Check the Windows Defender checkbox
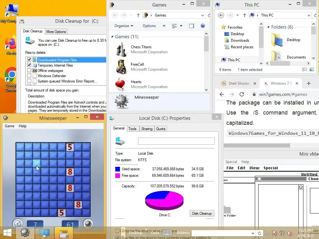The height and width of the screenshot is (239, 319). [x=29, y=76]
